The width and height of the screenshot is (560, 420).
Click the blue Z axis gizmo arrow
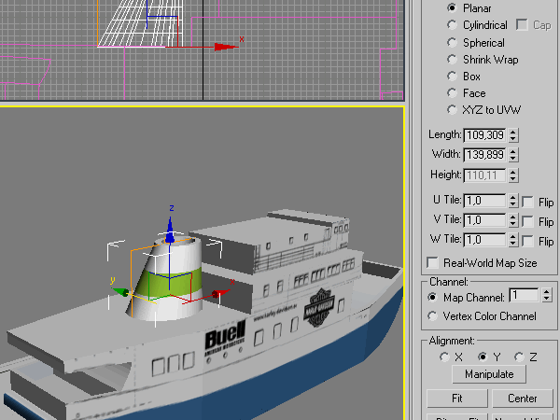tap(170, 231)
